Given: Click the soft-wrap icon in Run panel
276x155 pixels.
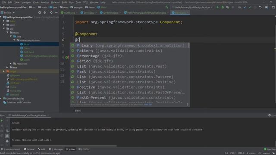Looking at the screenshot, I should (7, 131).
